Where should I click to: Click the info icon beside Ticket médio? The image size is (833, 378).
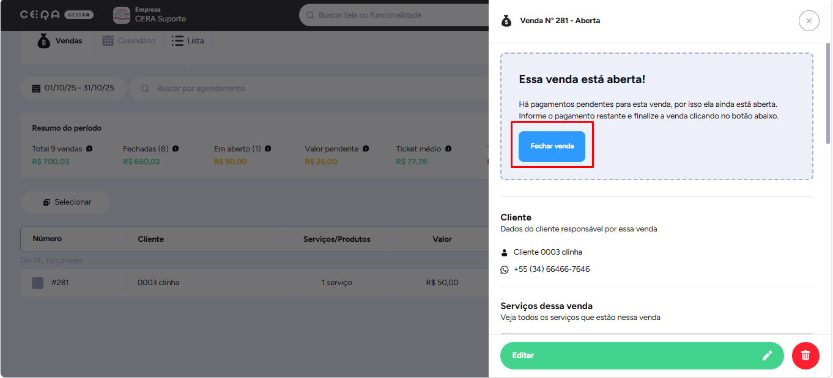click(x=448, y=148)
